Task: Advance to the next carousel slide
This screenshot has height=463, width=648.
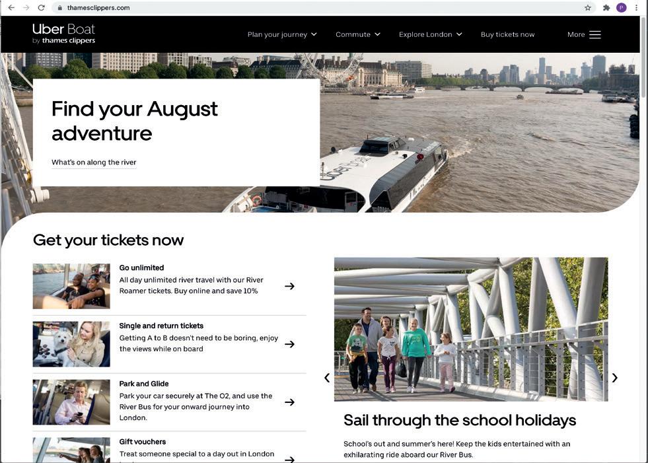Action: 615,377
